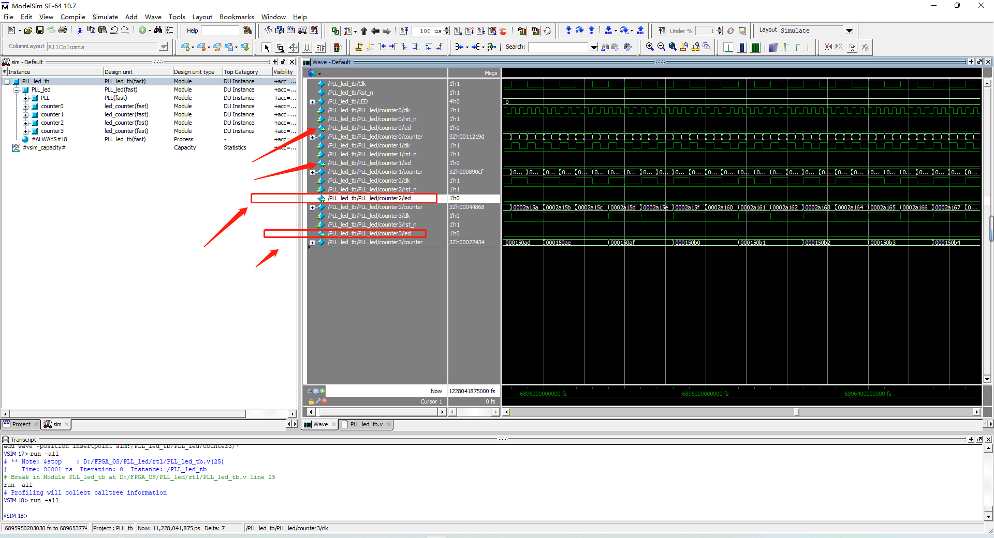The width and height of the screenshot is (994, 538).
Task: Click the Transcript VSIM 18> prompt line
Action: [x=16, y=516]
